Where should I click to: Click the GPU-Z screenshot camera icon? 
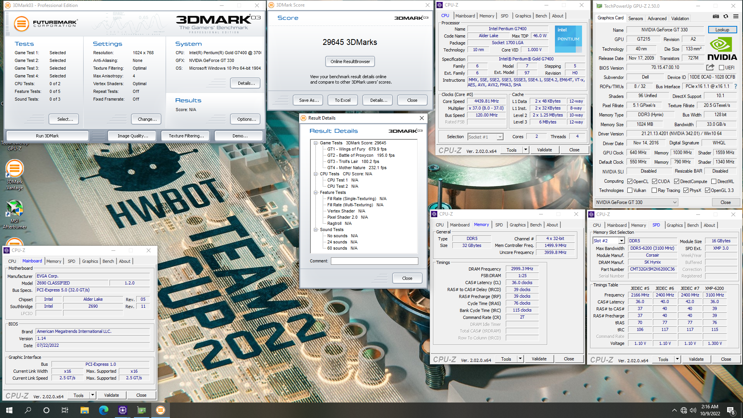[716, 16]
